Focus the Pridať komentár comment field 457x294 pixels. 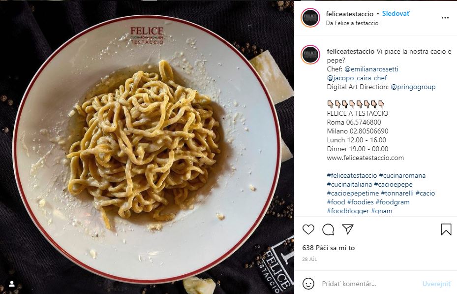pos(368,284)
